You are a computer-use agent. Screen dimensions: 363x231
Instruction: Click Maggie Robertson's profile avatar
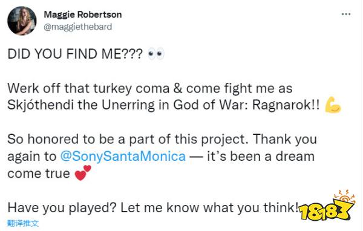(x=22, y=21)
